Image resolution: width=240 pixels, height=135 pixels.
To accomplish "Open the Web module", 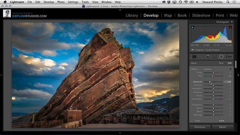I will tap(233, 15).
